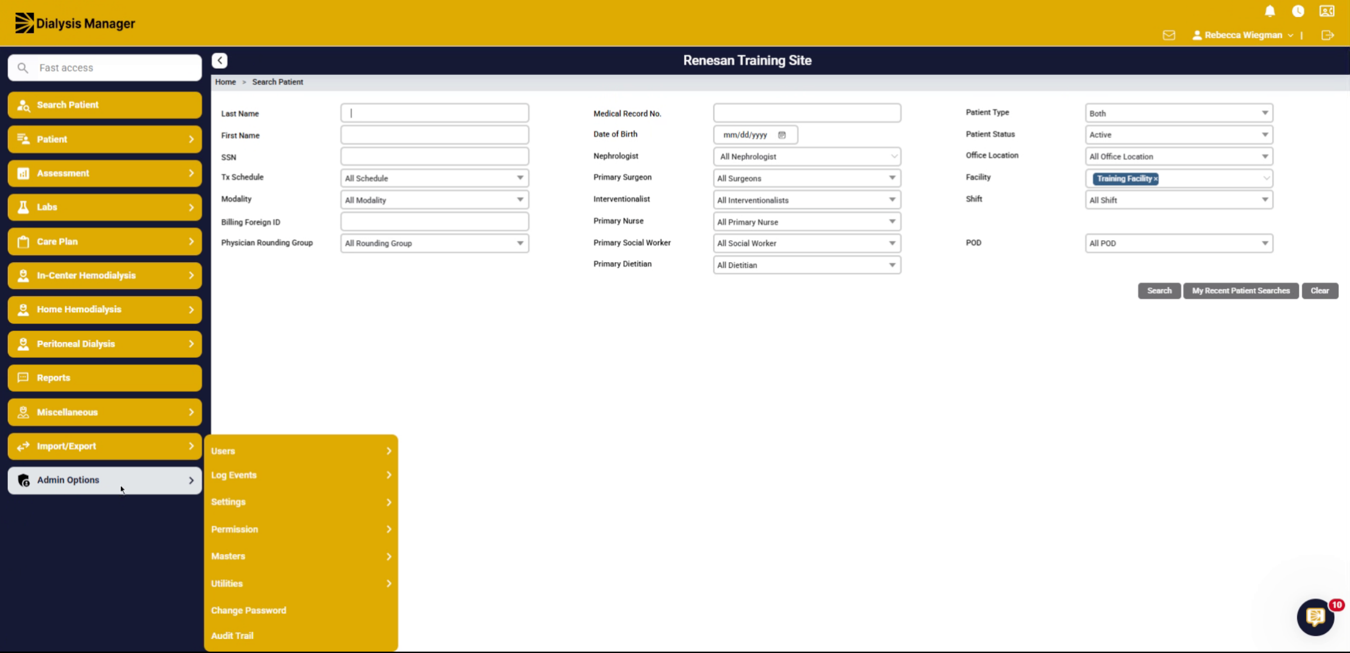Open the Nephrologist dropdown
The width and height of the screenshot is (1350, 653).
[x=807, y=157]
